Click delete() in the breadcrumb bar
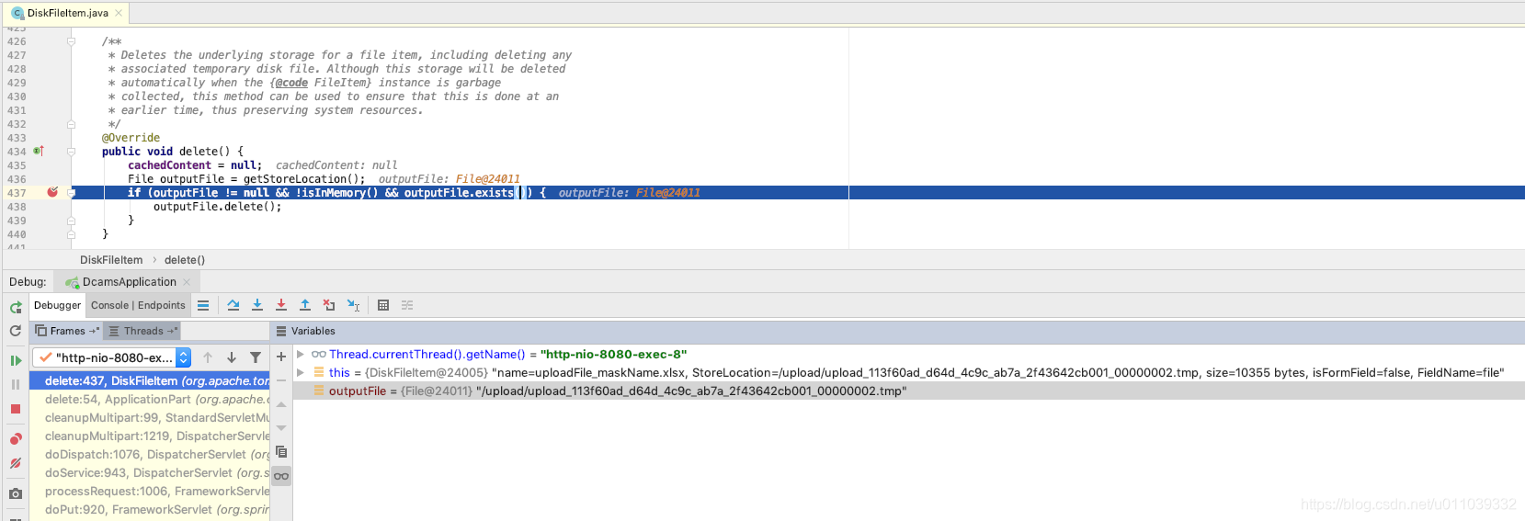Image resolution: width=1525 pixels, height=521 pixels. coord(185,260)
